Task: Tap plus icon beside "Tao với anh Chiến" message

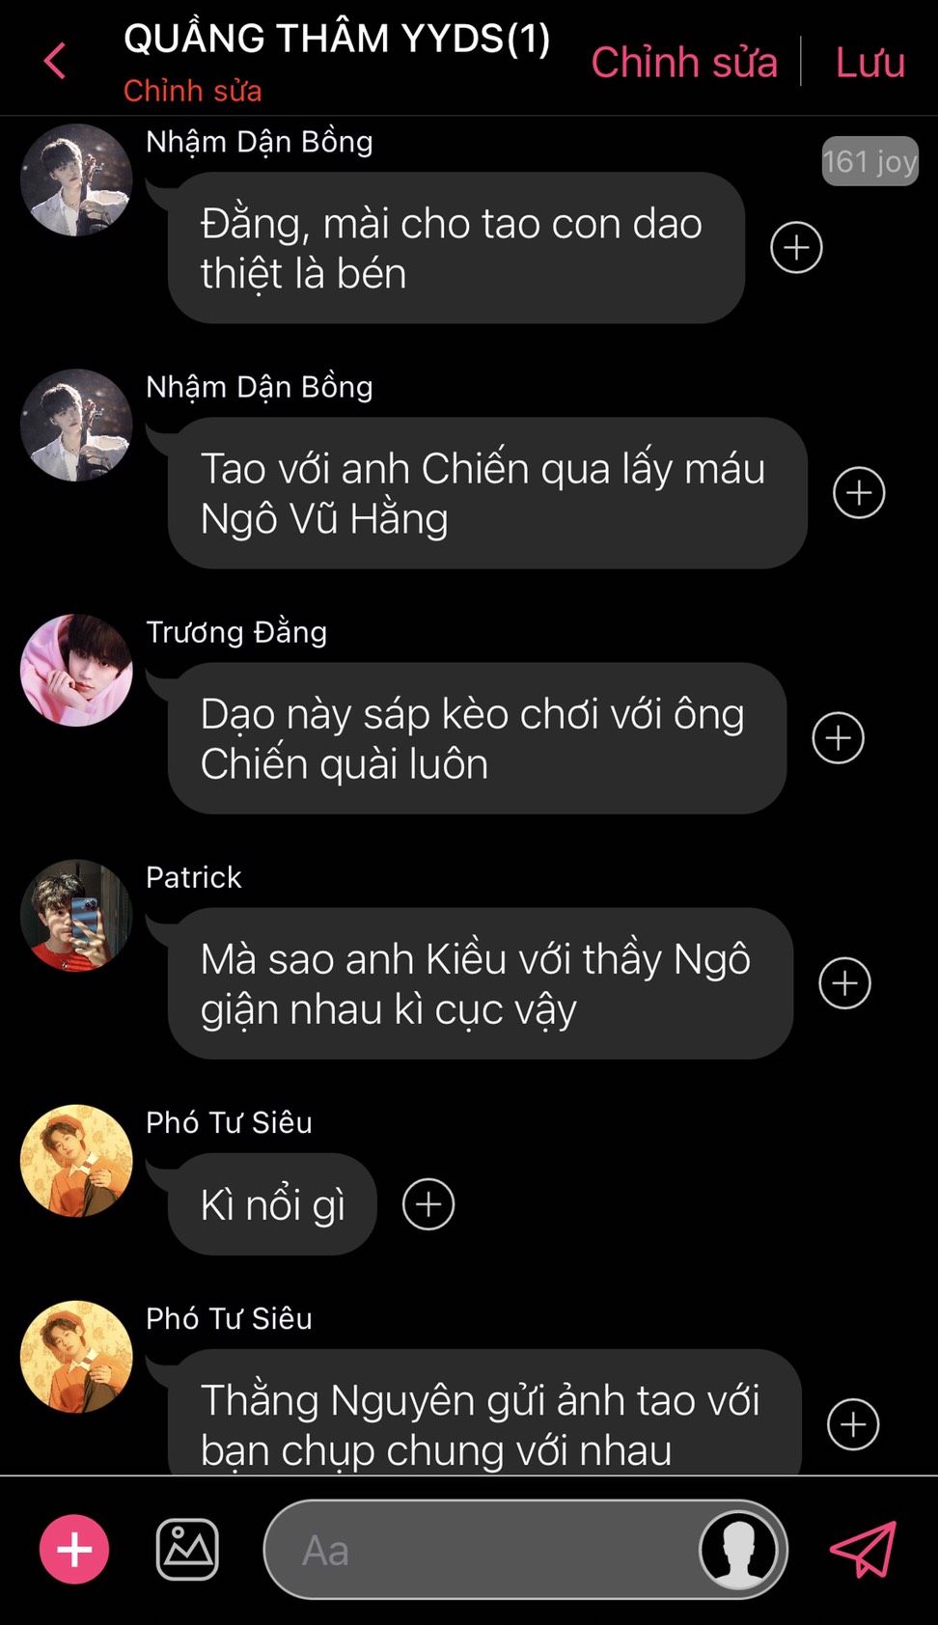Action: click(x=859, y=492)
